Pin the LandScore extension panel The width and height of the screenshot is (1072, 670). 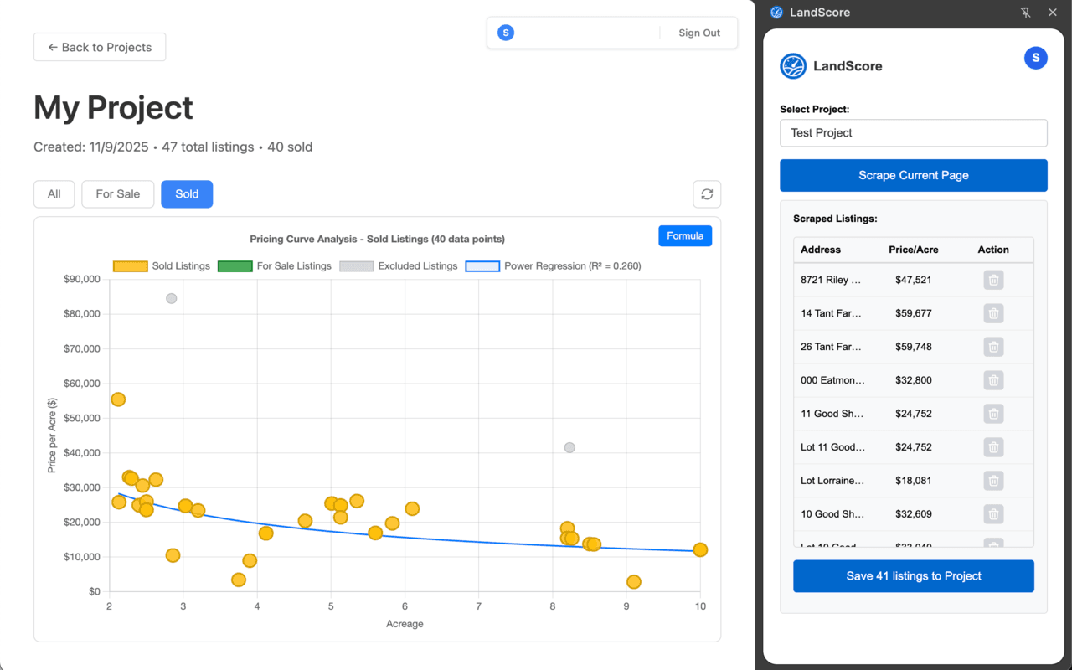[1026, 13]
